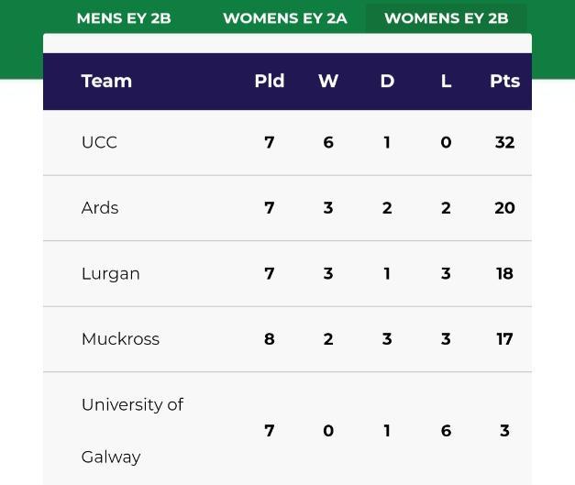The width and height of the screenshot is (575, 485).
Task: Click the Muckross team name
Action: [x=120, y=339]
